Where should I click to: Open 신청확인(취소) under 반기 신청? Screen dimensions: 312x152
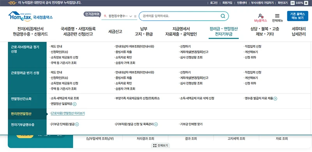tap(59, 78)
